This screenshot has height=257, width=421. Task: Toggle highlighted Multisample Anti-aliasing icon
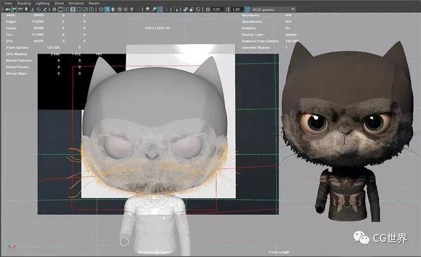coord(160,10)
